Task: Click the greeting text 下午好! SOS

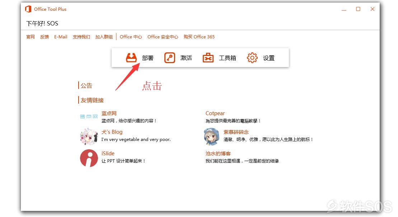Action: (42, 24)
